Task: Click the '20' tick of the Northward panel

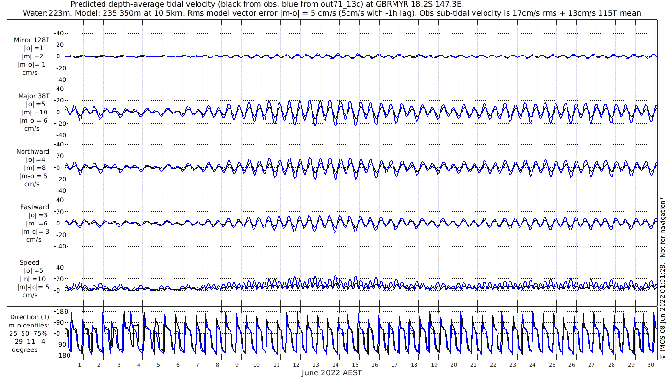Action: coord(60,156)
